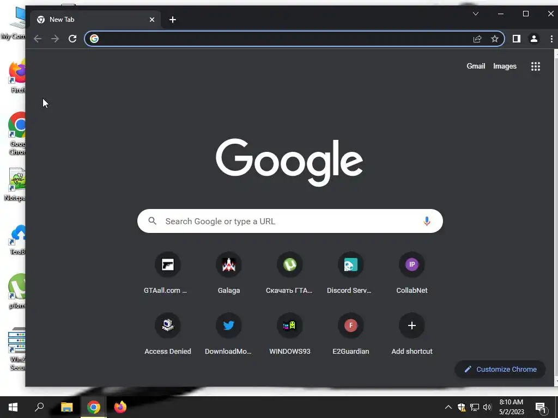Select the Firefox desktop shortcut

[17, 76]
